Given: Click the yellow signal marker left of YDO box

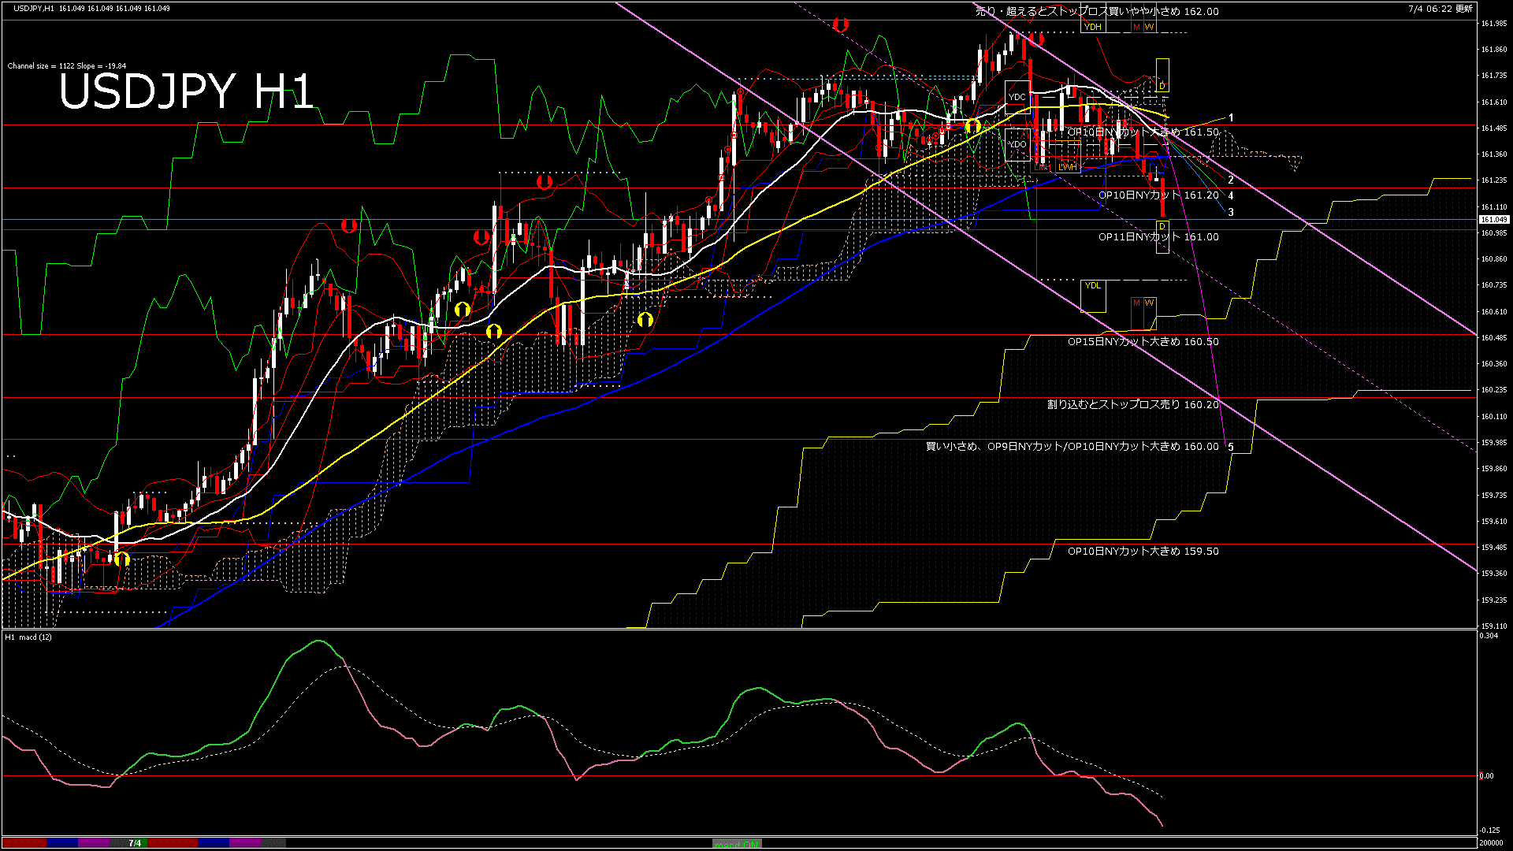Looking at the screenshot, I should [972, 126].
